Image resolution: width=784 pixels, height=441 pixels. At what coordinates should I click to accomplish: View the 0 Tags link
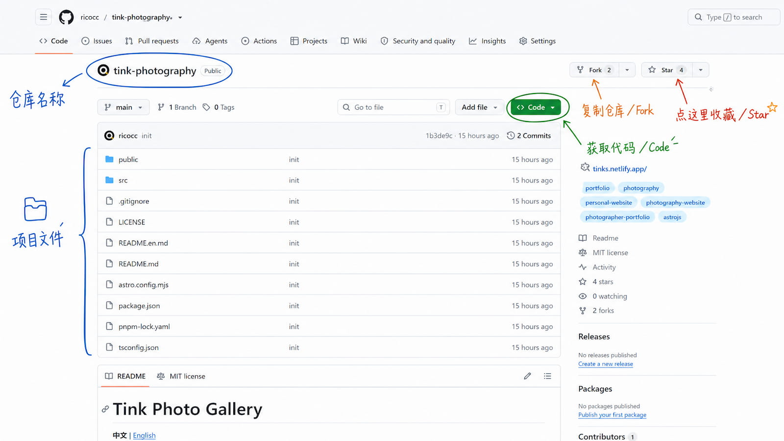[x=219, y=107]
